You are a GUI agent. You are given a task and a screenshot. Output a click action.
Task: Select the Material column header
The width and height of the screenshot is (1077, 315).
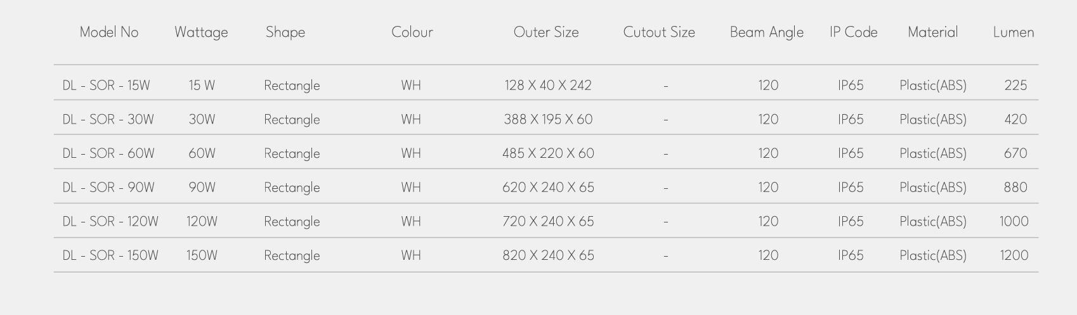pos(932,32)
